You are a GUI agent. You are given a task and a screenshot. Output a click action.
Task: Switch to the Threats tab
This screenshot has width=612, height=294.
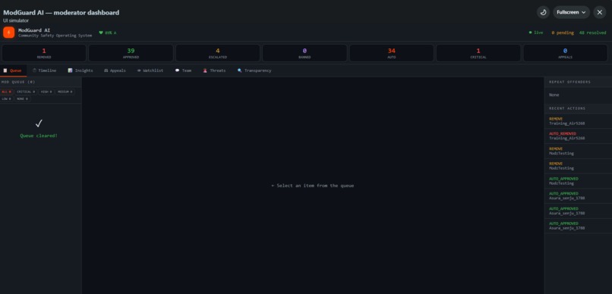coord(214,70)
